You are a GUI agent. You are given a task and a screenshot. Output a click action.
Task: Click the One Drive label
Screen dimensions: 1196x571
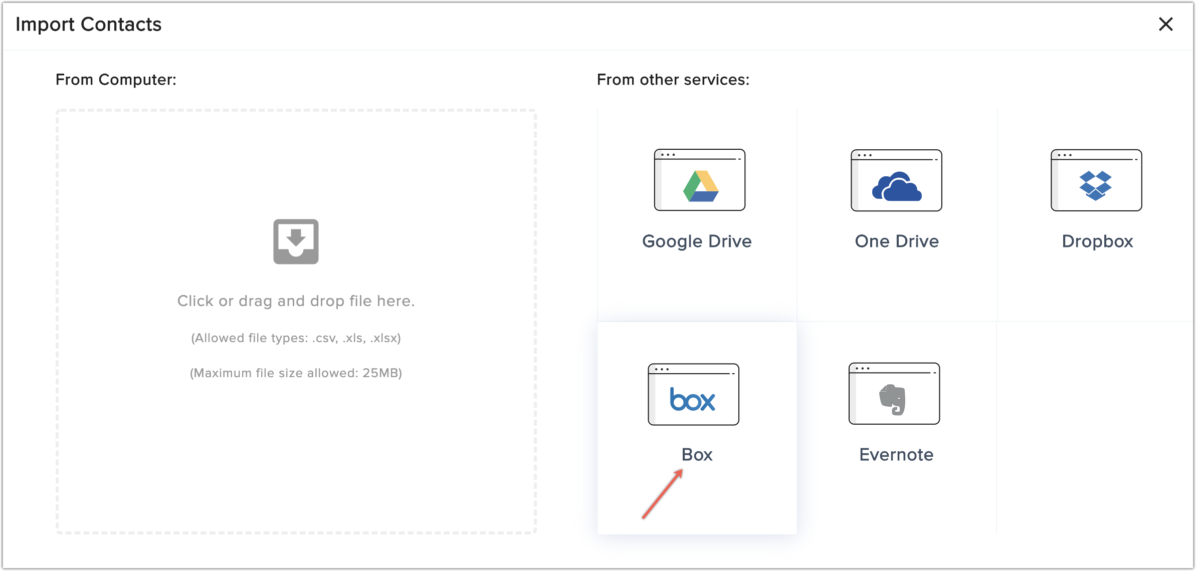[897, 241]
